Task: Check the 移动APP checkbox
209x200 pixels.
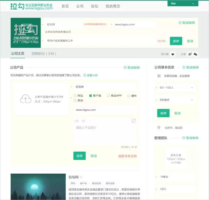Action: (108, 96)
